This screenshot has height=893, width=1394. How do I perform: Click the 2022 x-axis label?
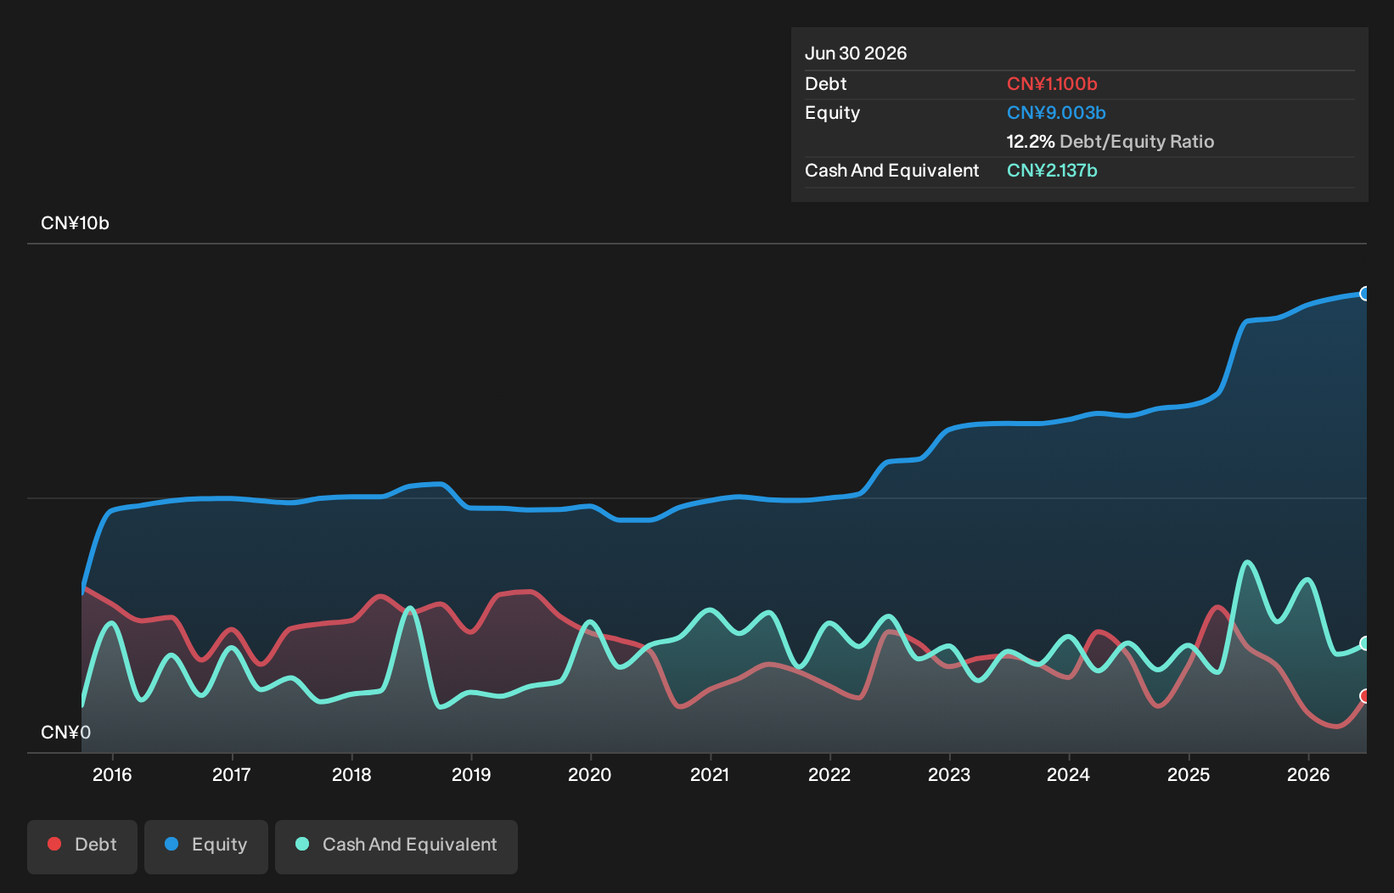[x=829, y=775]
